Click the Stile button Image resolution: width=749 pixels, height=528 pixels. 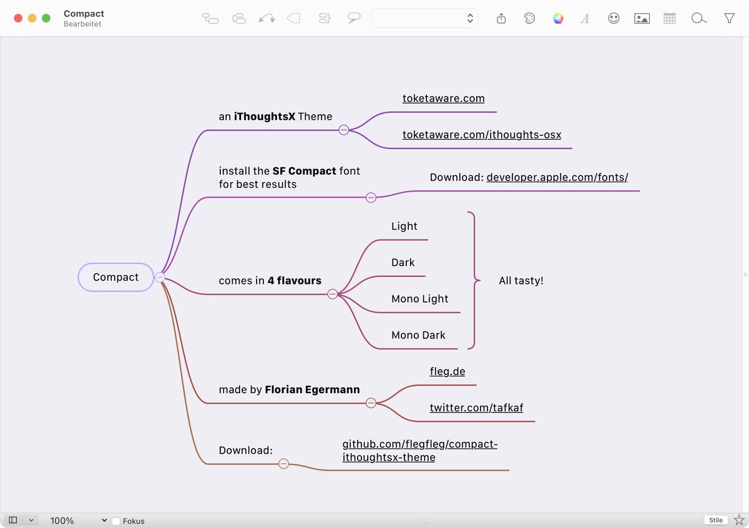click(716, 520)
